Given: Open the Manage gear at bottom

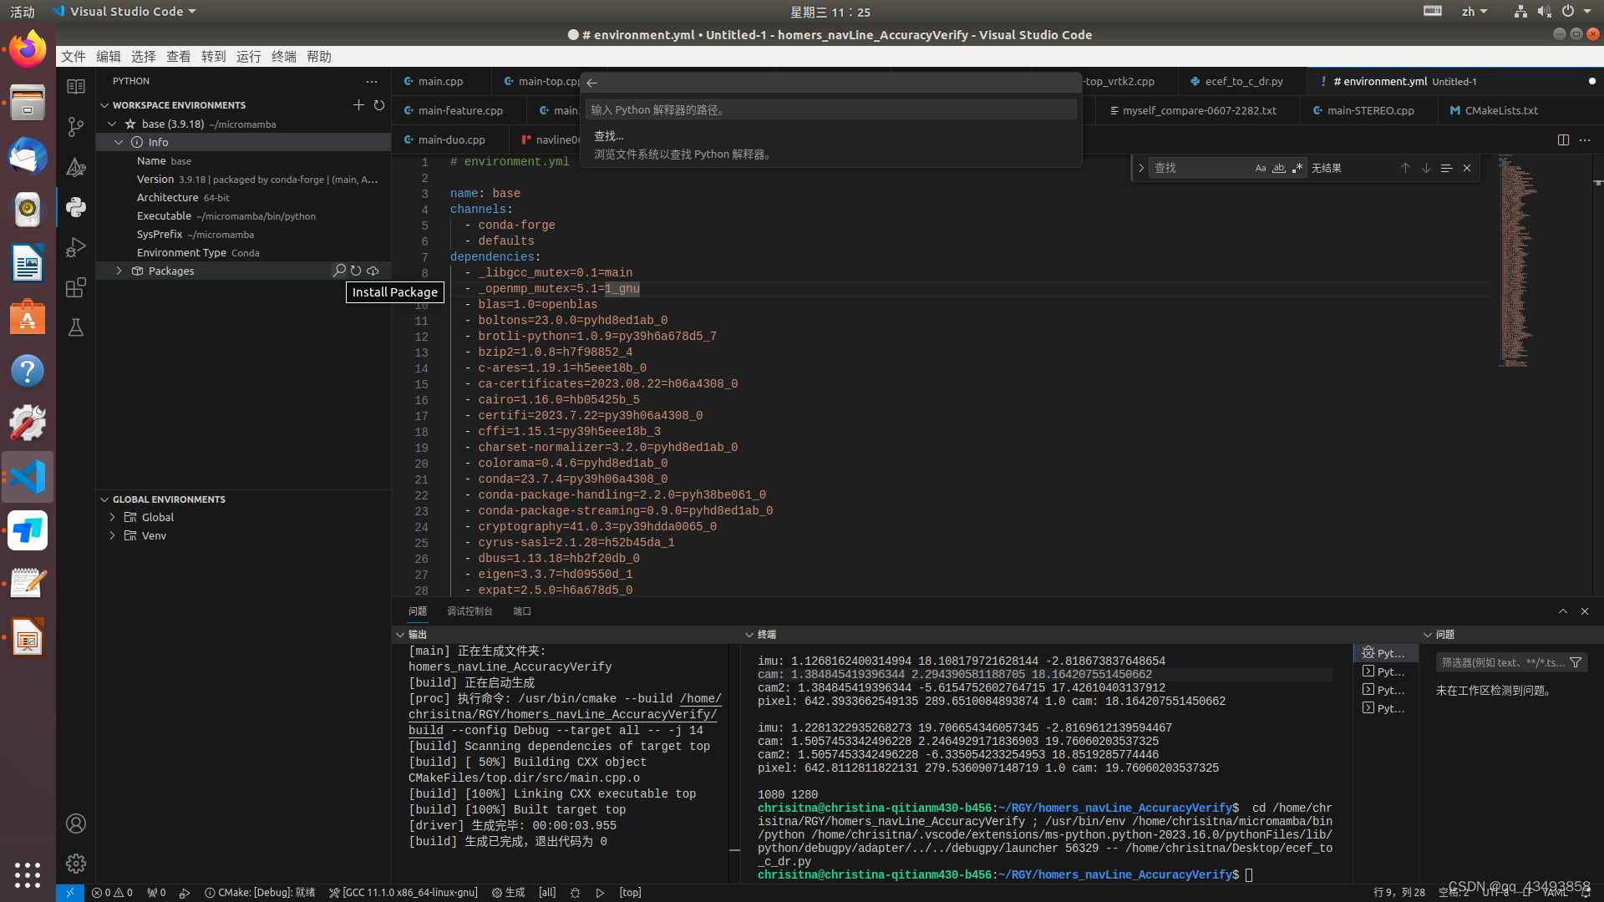Looking at the screenshot, I should (x=76, y=863).
